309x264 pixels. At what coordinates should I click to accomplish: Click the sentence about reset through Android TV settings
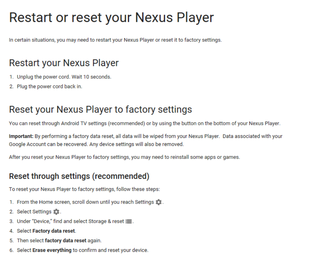click(145, 123)
